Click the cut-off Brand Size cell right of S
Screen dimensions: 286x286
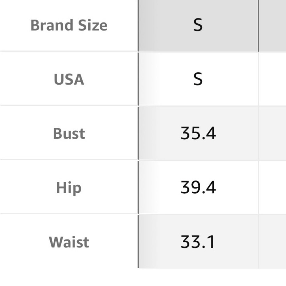click(x=273, y=25)
